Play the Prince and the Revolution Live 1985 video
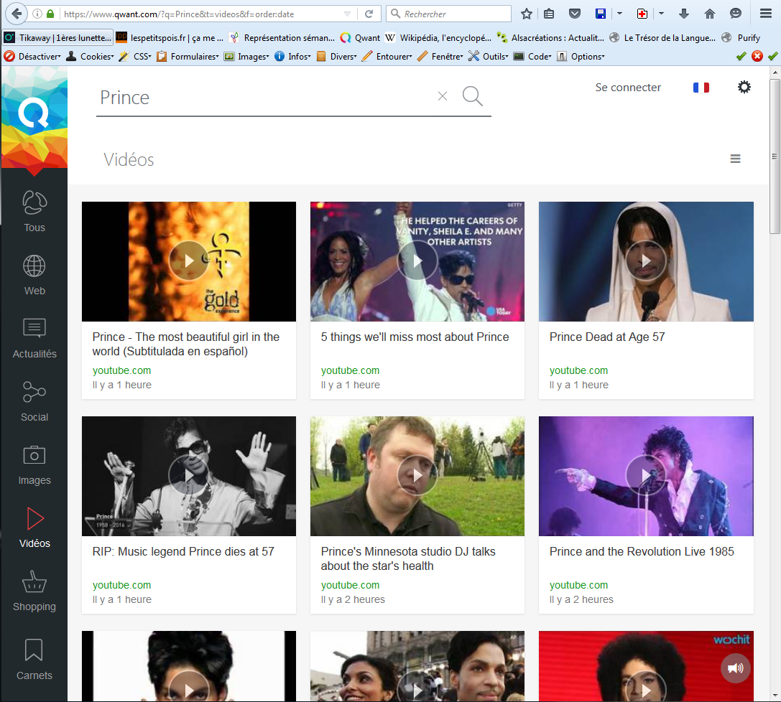 click(x=645, y=475)
